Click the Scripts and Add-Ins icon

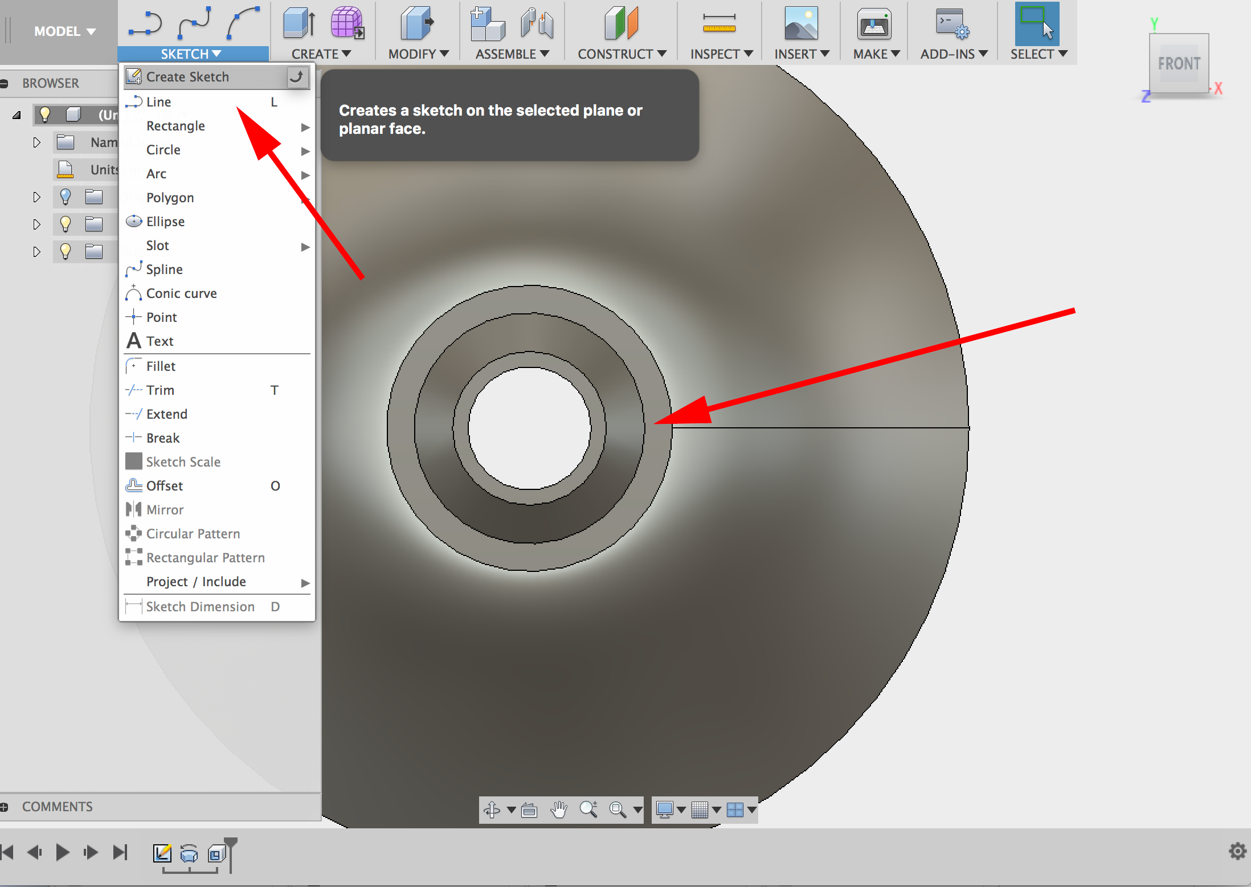952,24
